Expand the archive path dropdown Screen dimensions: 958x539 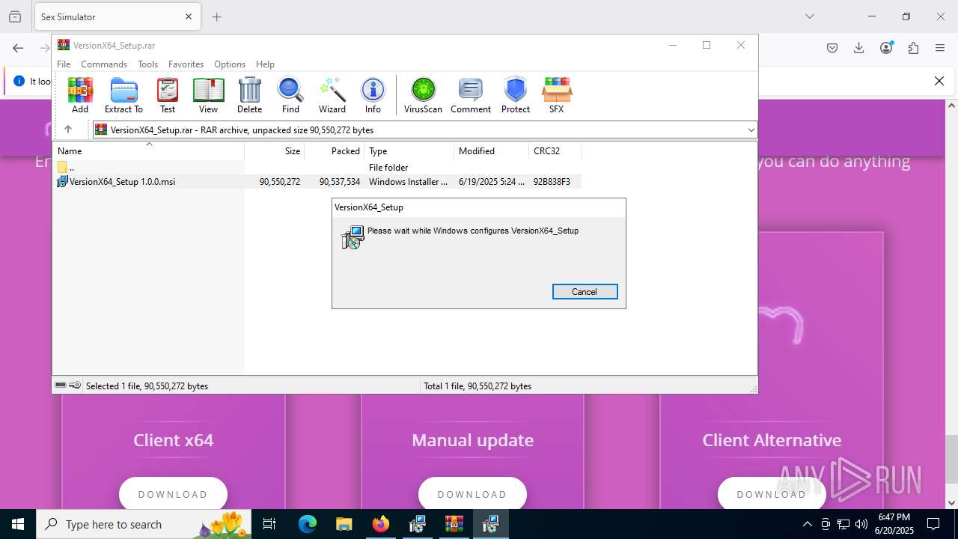pyautogui.click(x=751, y=130)
